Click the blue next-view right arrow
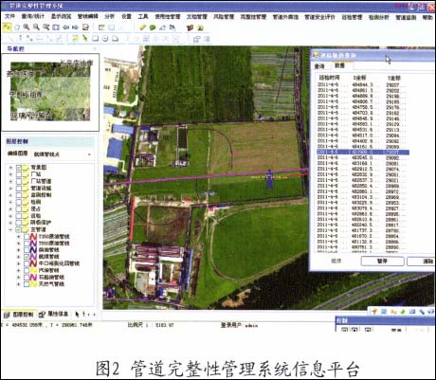Screen dimensions: 436x380 click(75, 27)
